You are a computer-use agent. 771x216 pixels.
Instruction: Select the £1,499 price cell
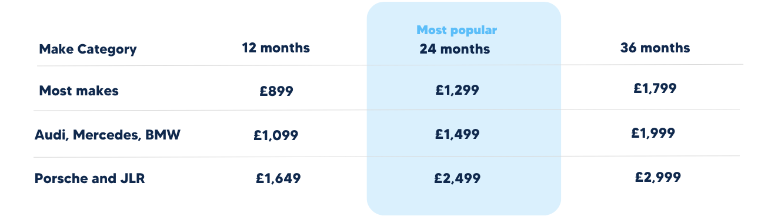458,134
